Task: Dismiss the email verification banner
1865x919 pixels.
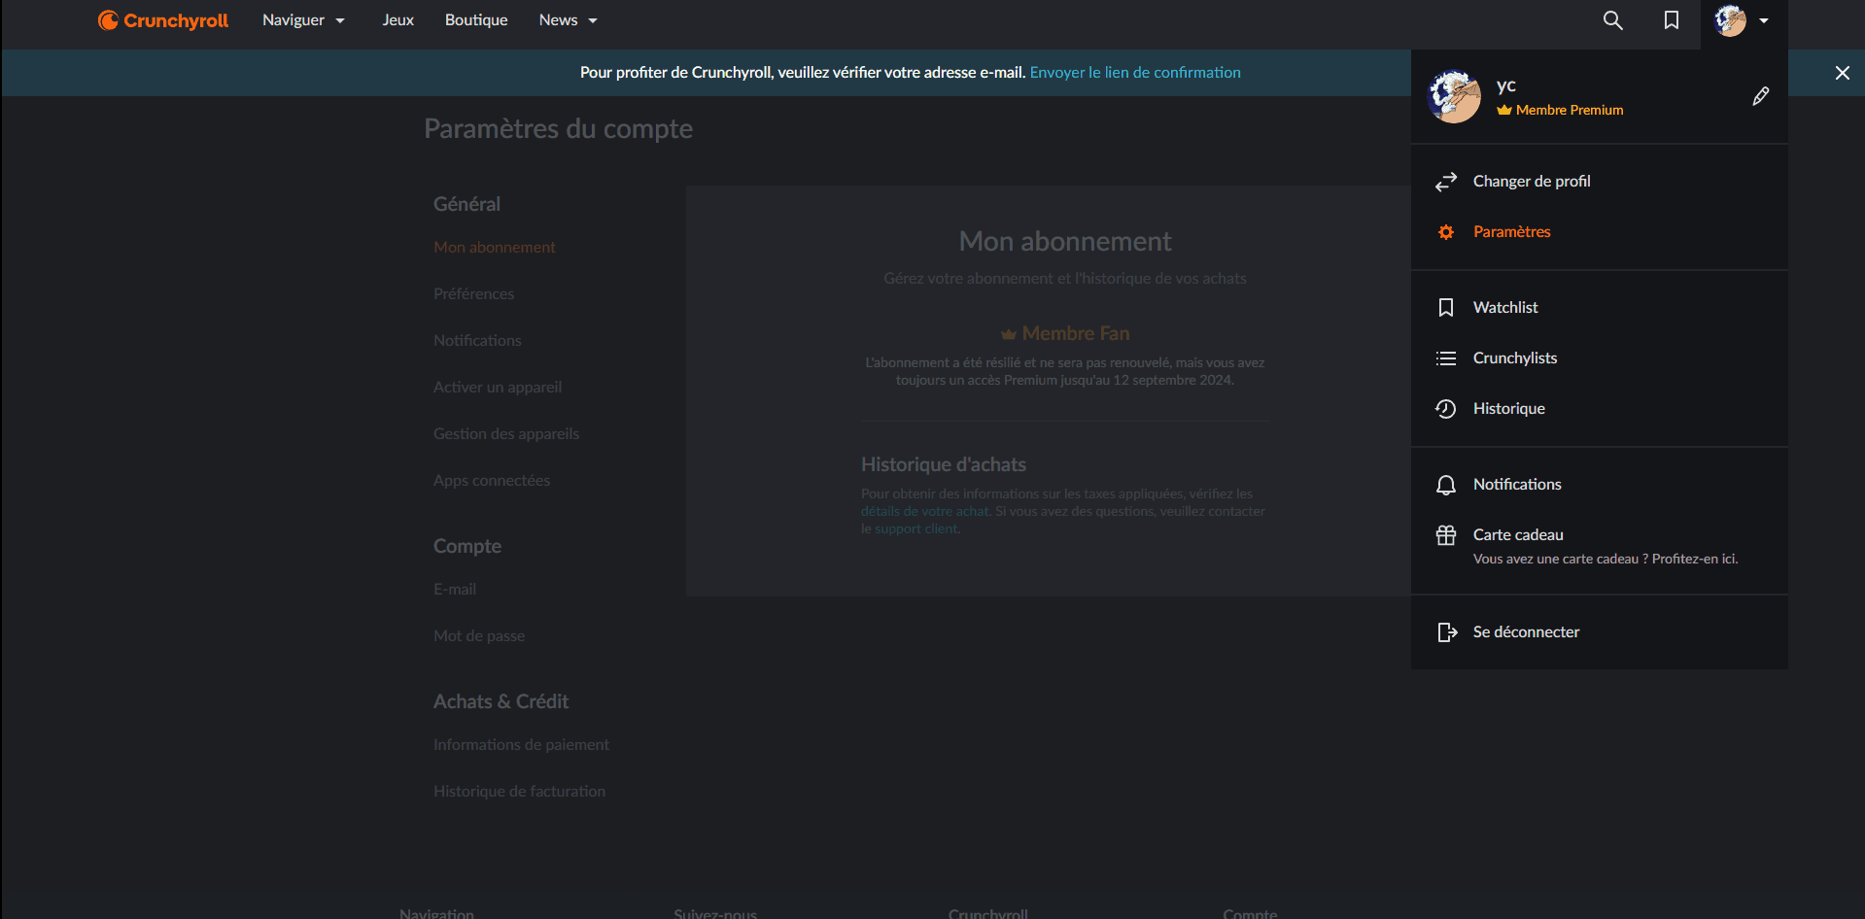Action: [x=1842, y=73]
